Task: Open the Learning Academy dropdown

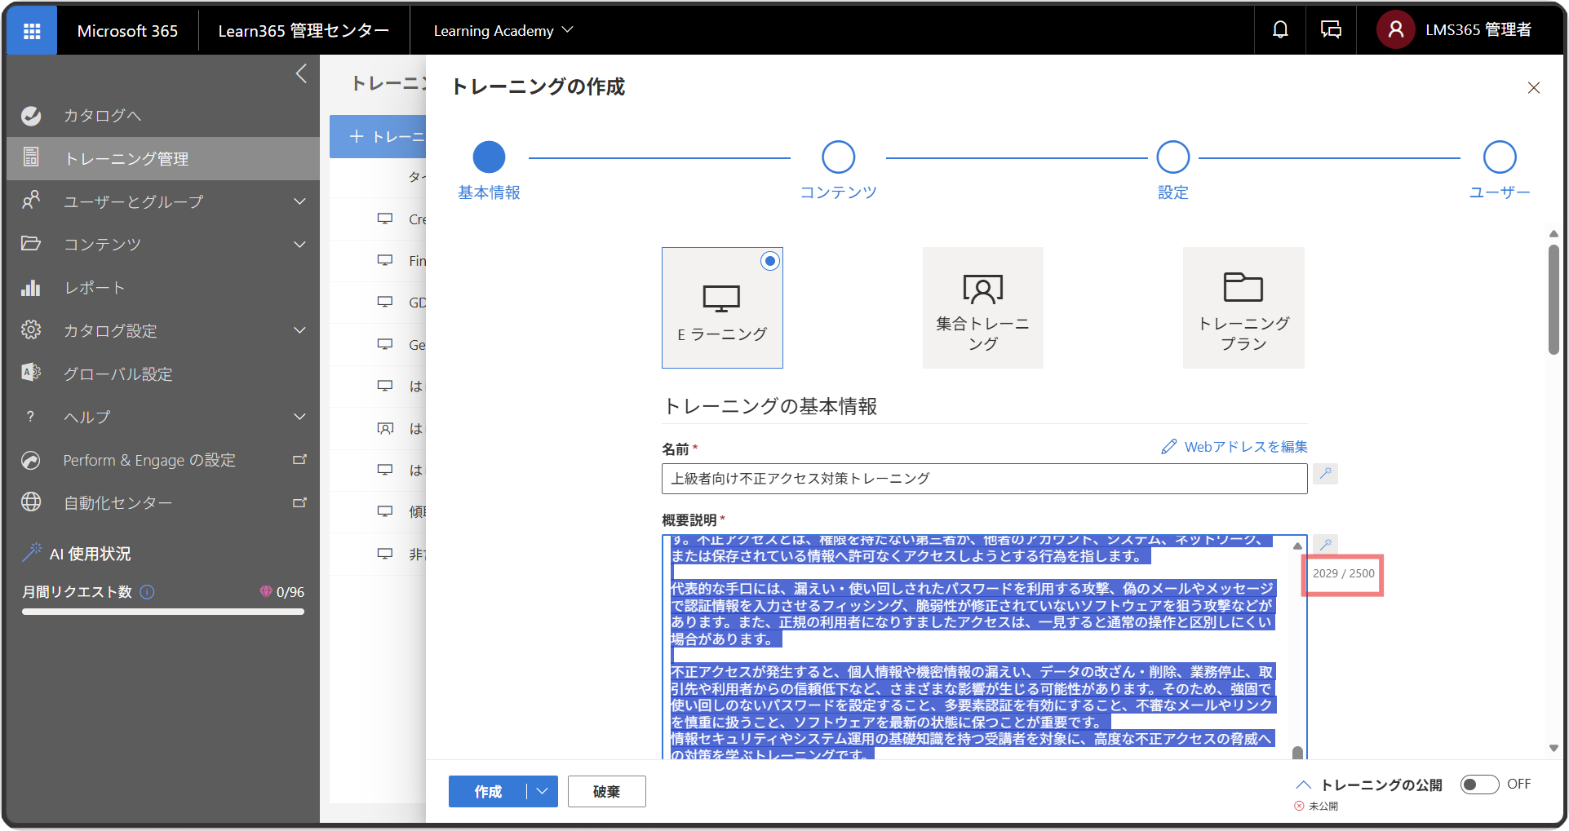Action: coord(503,31)
